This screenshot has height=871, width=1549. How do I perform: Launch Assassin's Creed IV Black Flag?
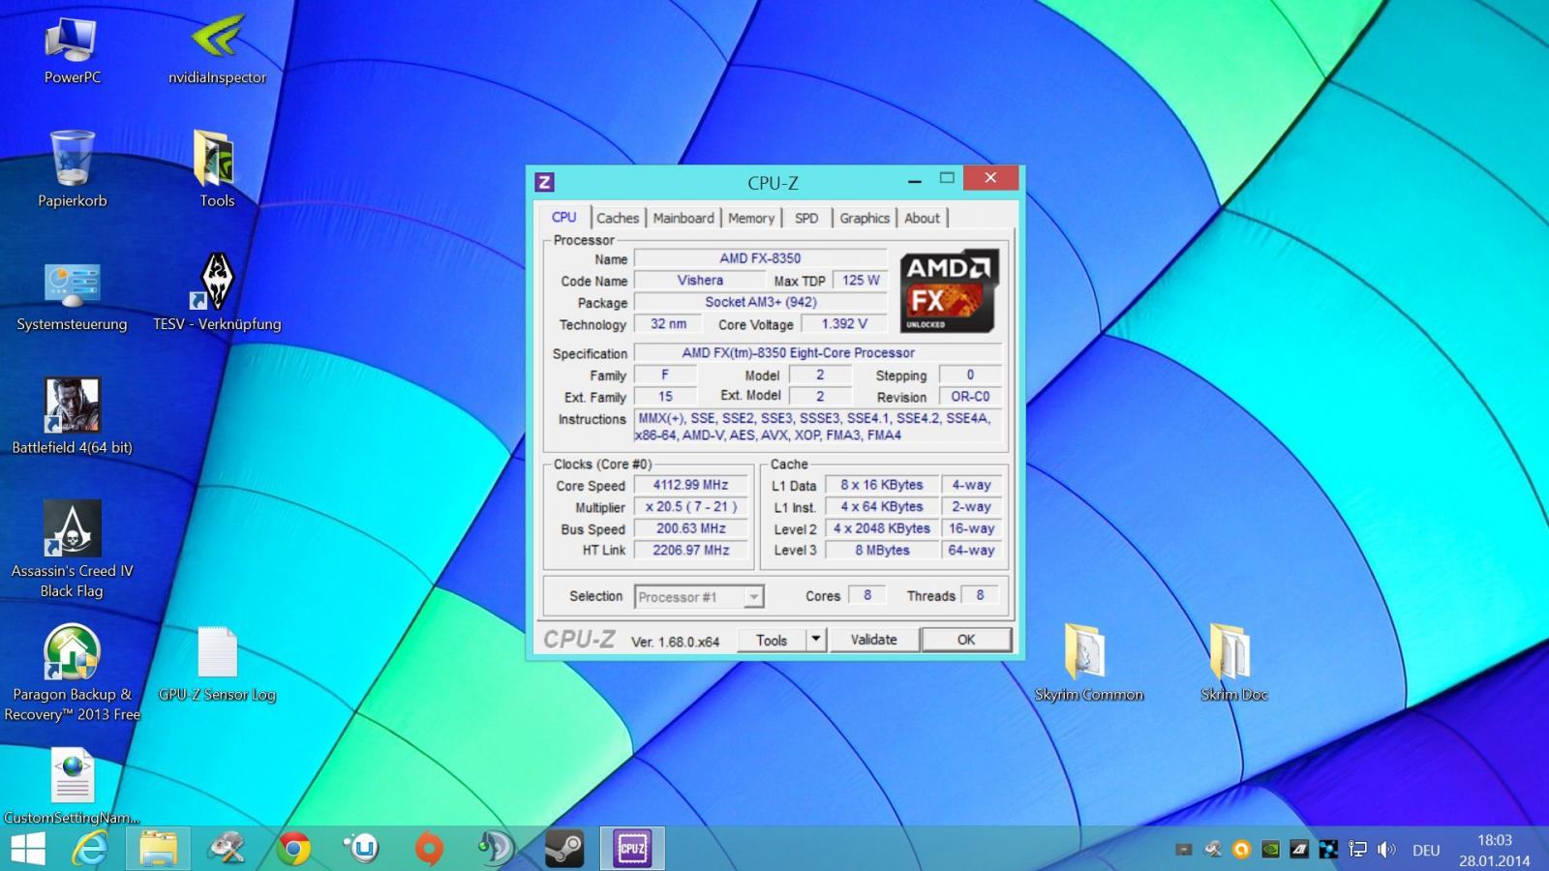tap(72, 550)
